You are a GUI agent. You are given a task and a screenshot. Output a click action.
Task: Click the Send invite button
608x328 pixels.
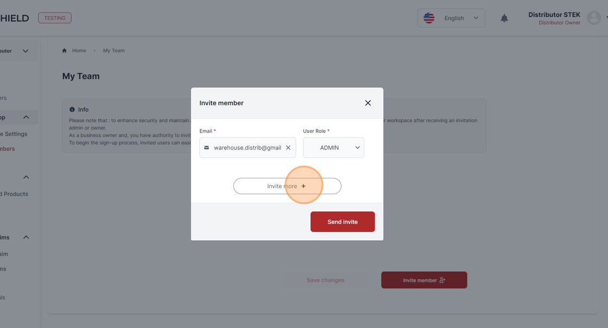[343, 222]
